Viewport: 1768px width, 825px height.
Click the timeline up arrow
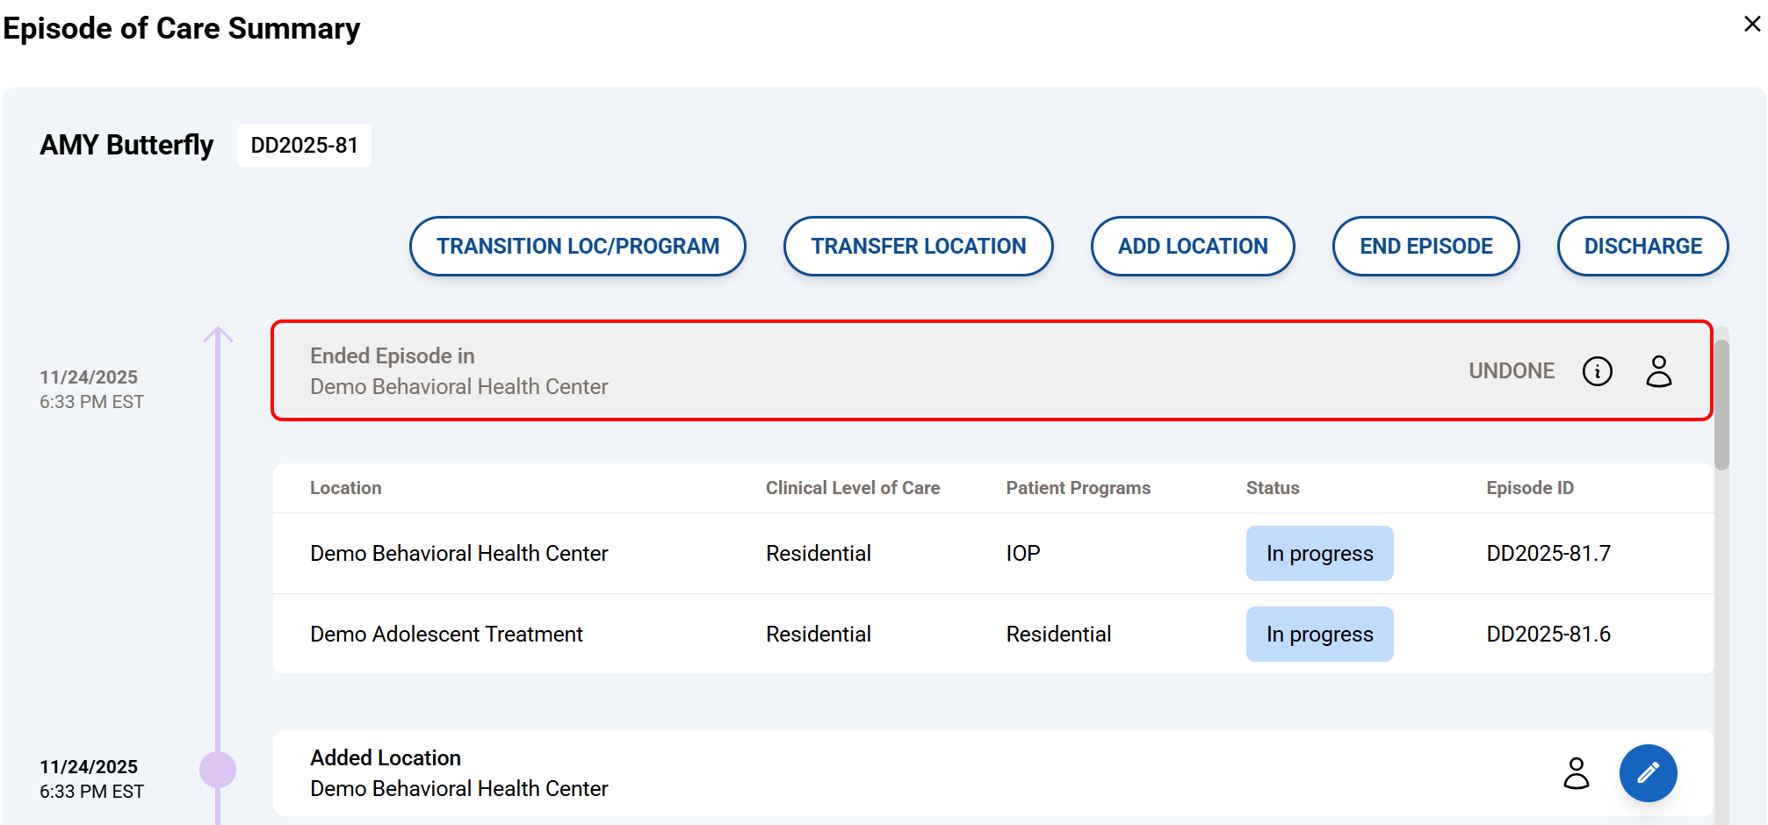(x=218, y=335)
